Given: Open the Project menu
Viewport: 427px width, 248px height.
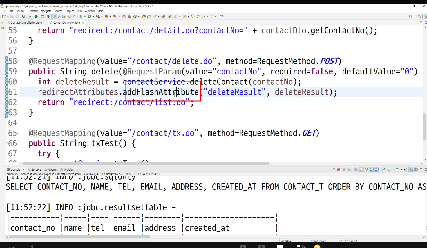Looking at the screenshot, I should [70, 11].
